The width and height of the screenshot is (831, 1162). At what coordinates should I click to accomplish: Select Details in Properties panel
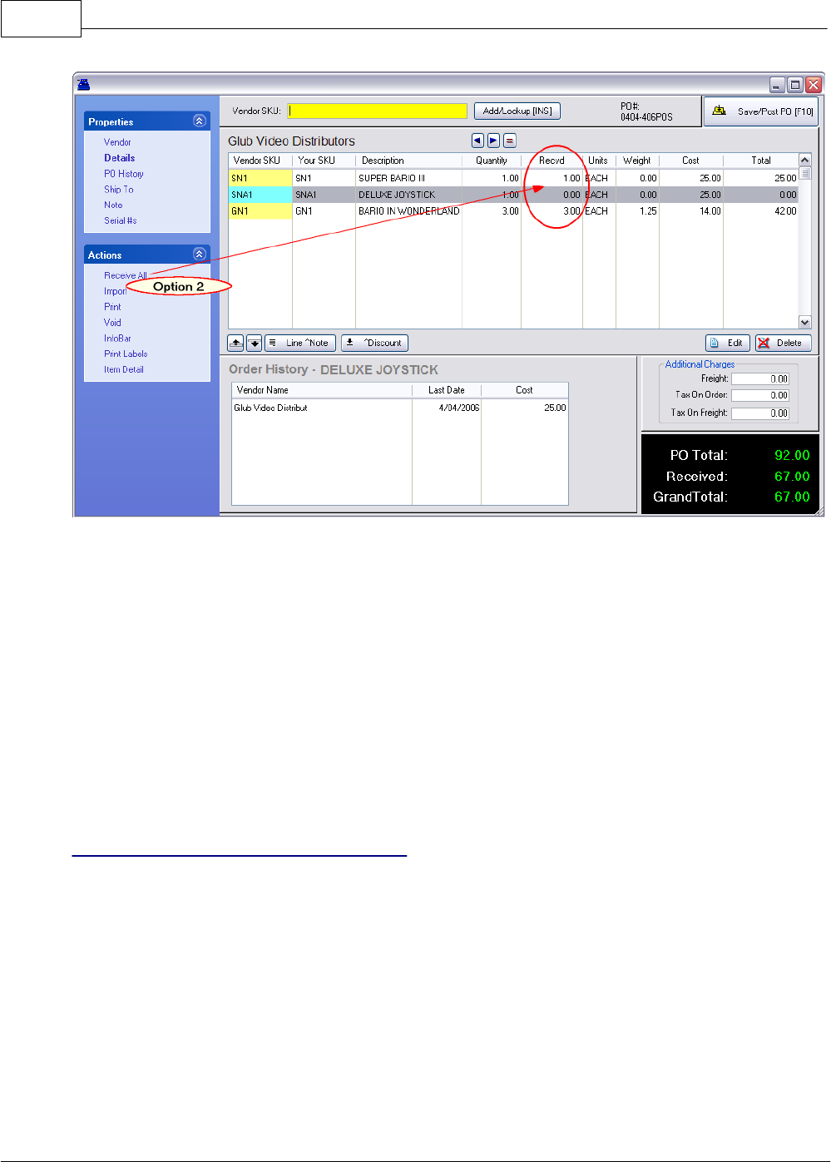pos(119,158)
